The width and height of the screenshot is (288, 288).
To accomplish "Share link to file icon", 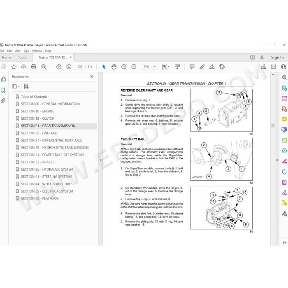I will point(263,67).
